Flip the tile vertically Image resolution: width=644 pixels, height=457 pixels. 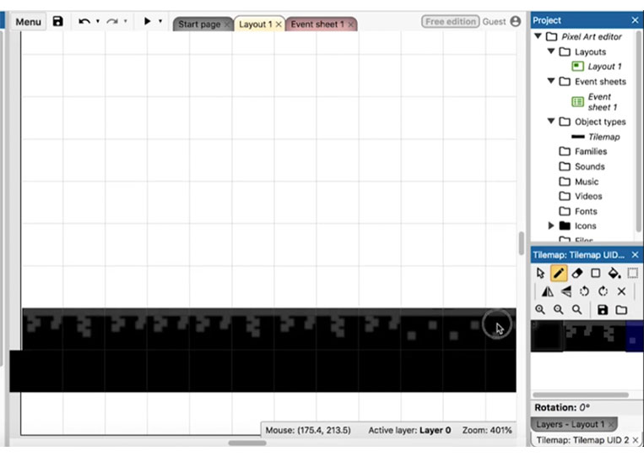pos(566,291)
